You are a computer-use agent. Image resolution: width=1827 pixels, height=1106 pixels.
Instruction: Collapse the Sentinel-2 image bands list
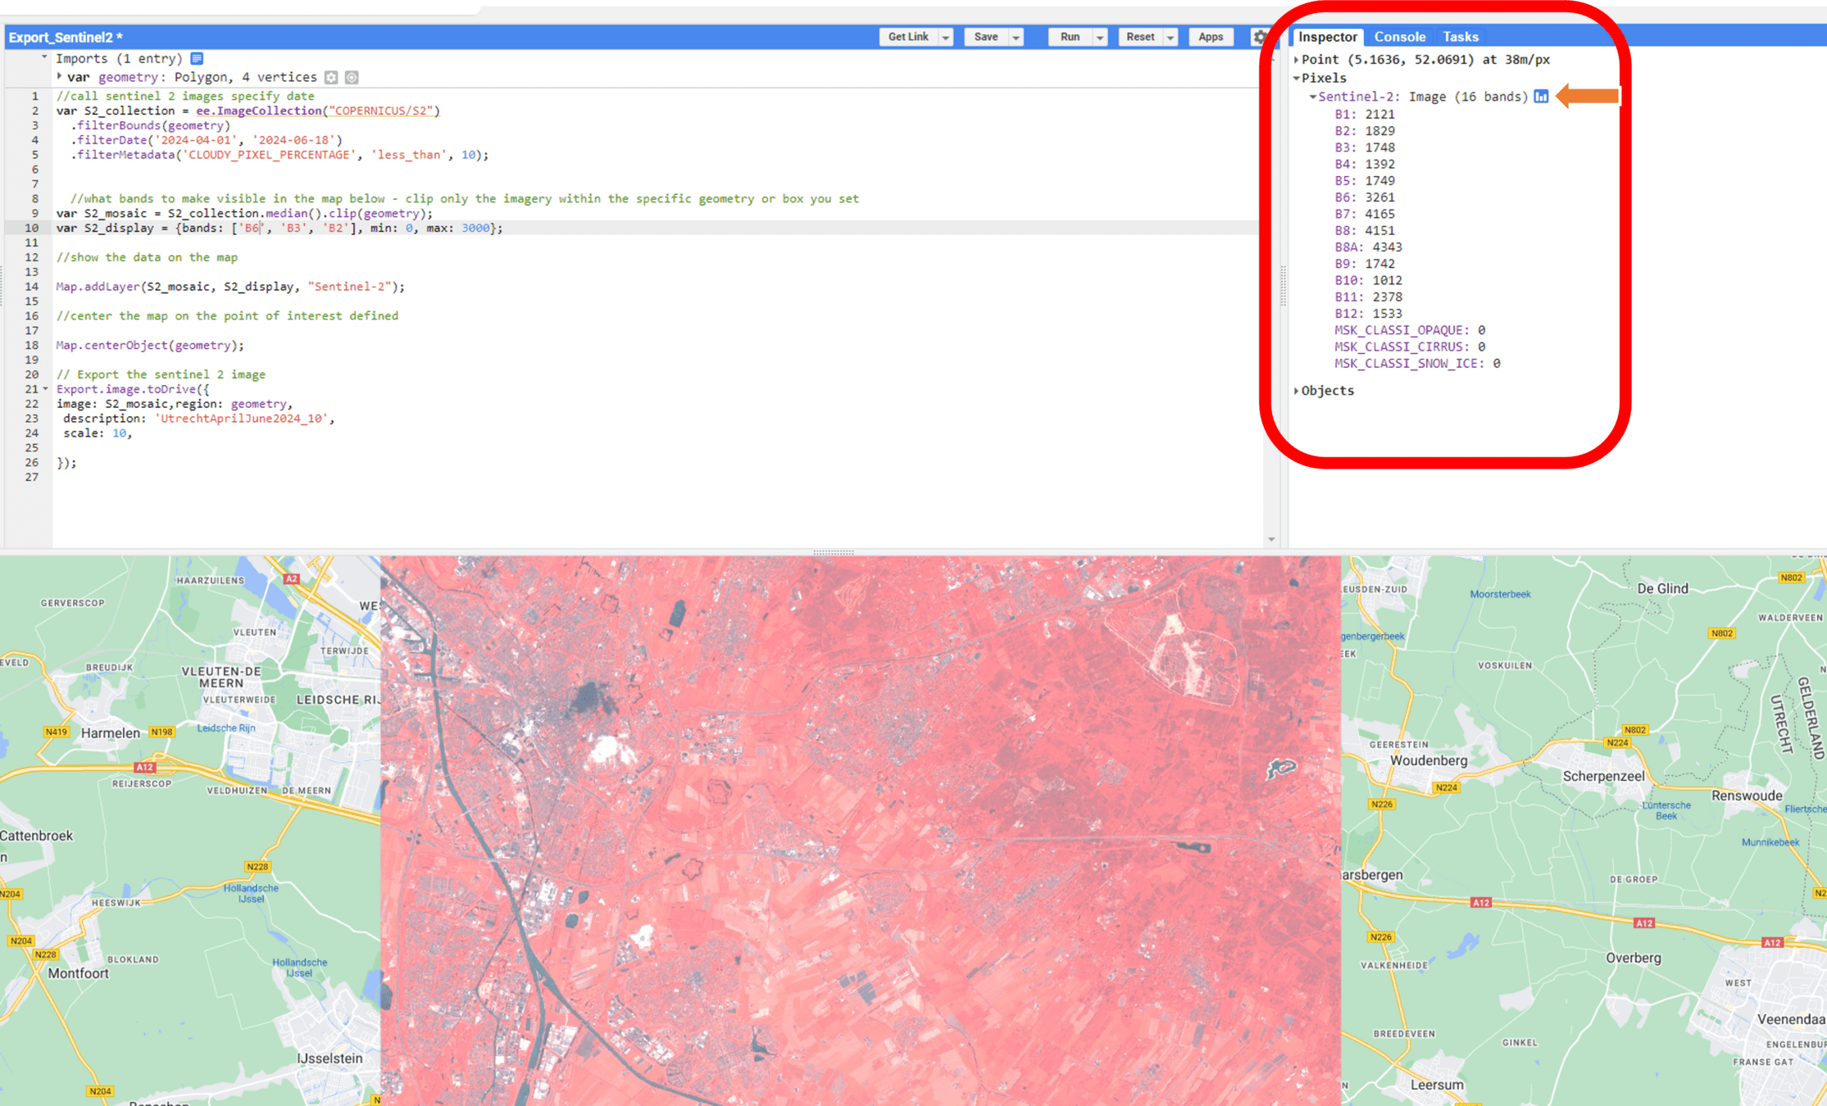click(x=1313, y=97)
